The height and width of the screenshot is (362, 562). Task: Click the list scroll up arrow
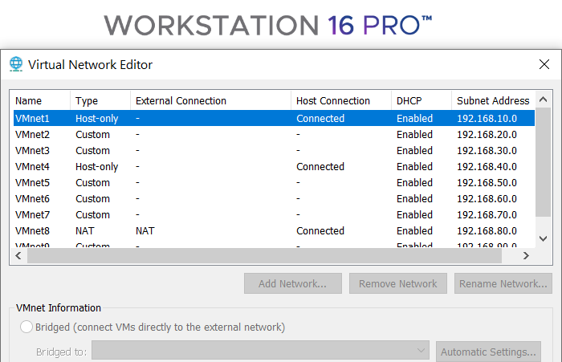point(543,100)
